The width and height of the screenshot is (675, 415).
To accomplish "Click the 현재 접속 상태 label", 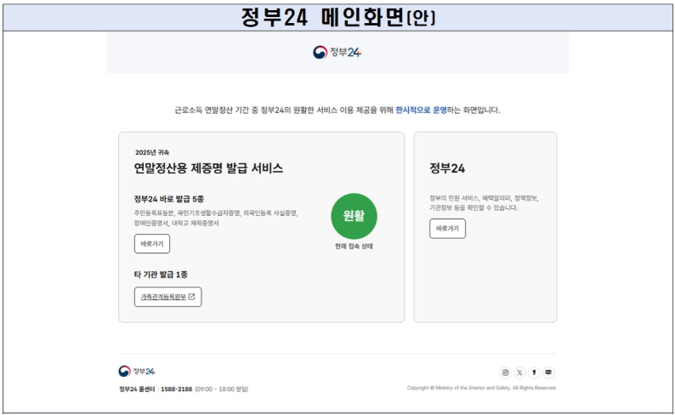I will 354,247.
